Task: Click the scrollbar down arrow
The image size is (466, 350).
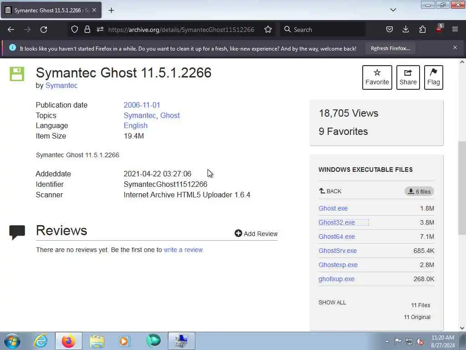Action: [462, 328]
